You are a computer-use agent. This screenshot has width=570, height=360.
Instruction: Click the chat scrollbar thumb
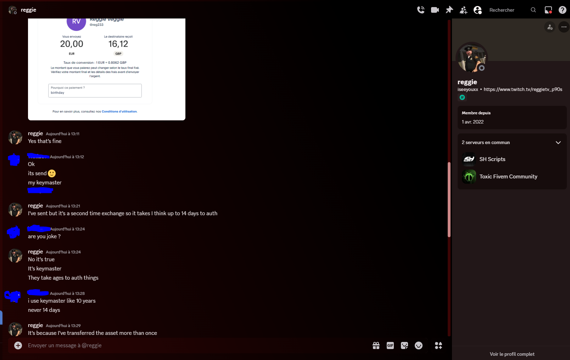(449, 200)
